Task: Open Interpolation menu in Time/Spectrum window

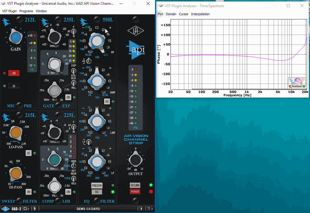Action: [200, 14]
